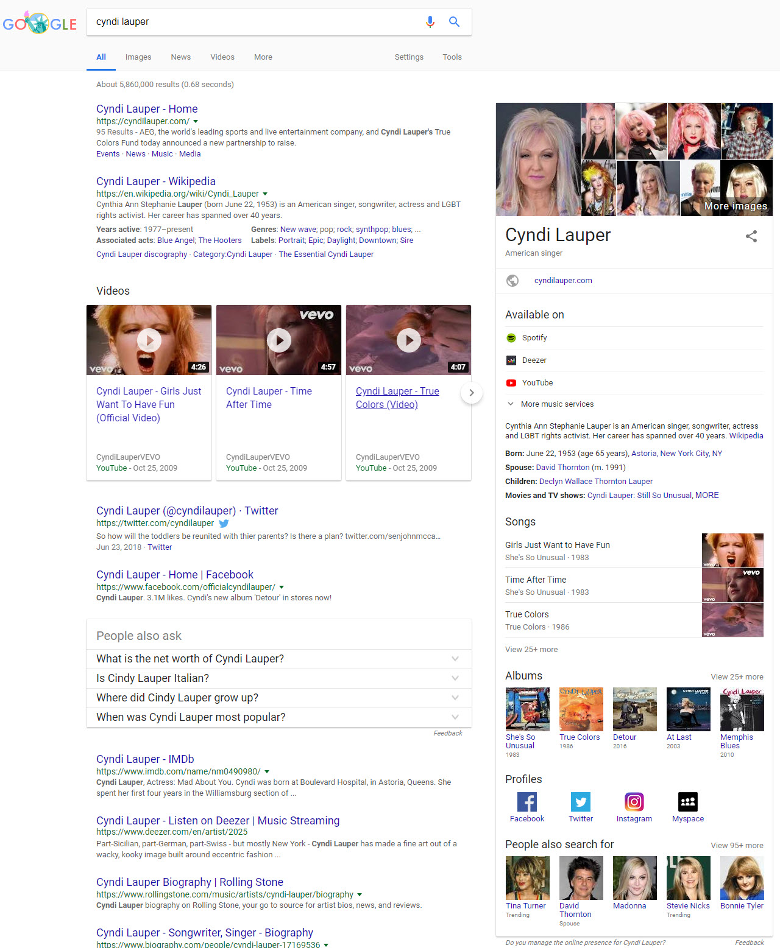Image resolution: width=780 pixels, height=948 pixels.
Task: Click the Google doodle logo
Action: click(40, 23)
